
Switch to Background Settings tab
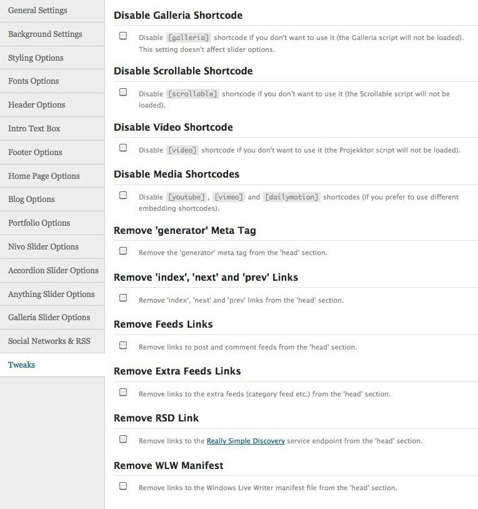coord(45,34)
